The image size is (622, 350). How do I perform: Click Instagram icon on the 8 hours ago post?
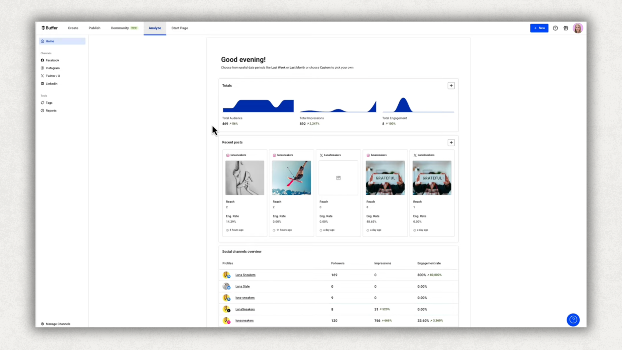pos(228,155)
